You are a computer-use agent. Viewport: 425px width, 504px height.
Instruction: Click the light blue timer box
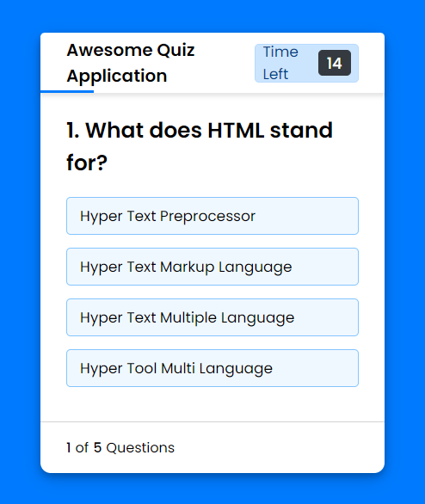pyautogui.click(x=306, y=63)
